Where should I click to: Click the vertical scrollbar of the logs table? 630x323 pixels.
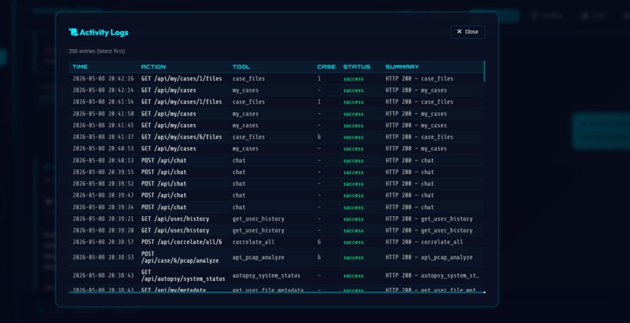[x=484, y=72]
